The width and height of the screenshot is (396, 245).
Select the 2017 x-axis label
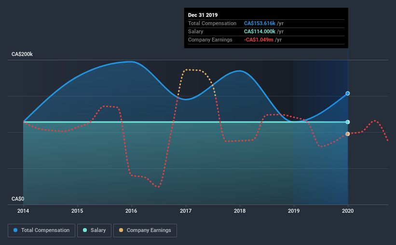pyautogui.click(x=186, y=211)
